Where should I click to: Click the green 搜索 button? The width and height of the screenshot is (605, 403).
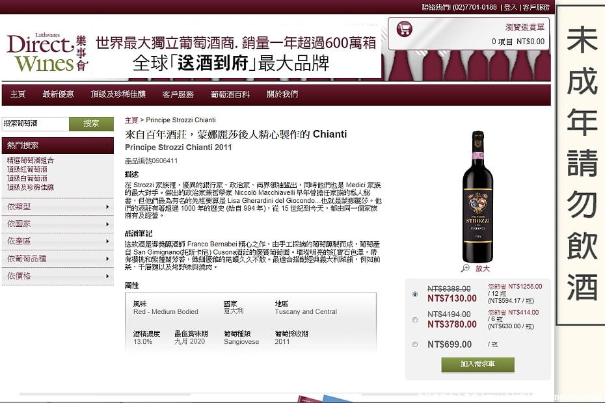(x=91, y=123)
